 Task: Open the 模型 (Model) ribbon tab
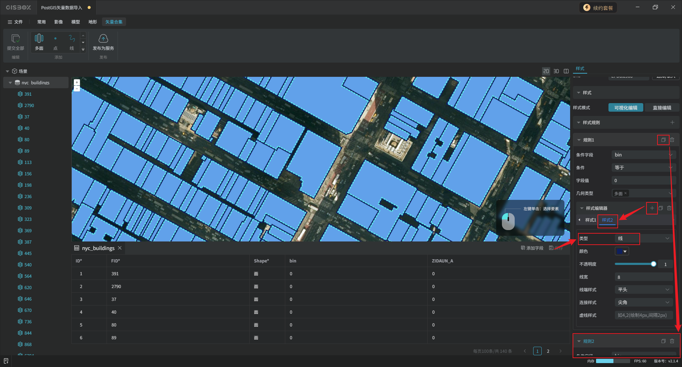[x=75, y=22]
